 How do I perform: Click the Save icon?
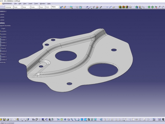click(4, 120)
